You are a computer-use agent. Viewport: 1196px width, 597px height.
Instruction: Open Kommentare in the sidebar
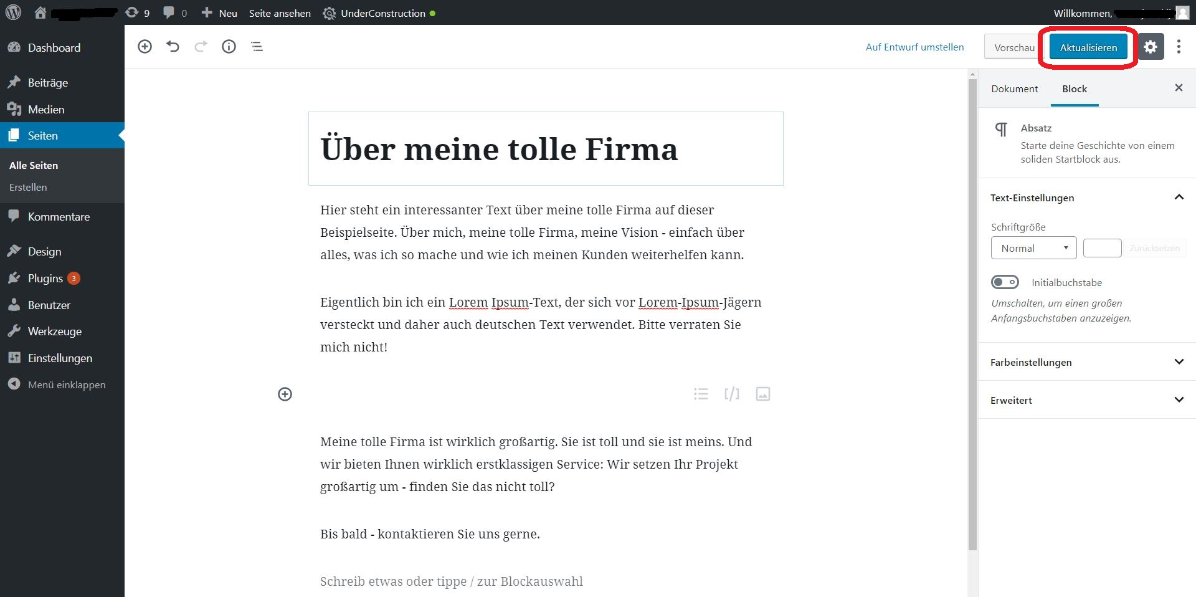[x=62, y=216]
